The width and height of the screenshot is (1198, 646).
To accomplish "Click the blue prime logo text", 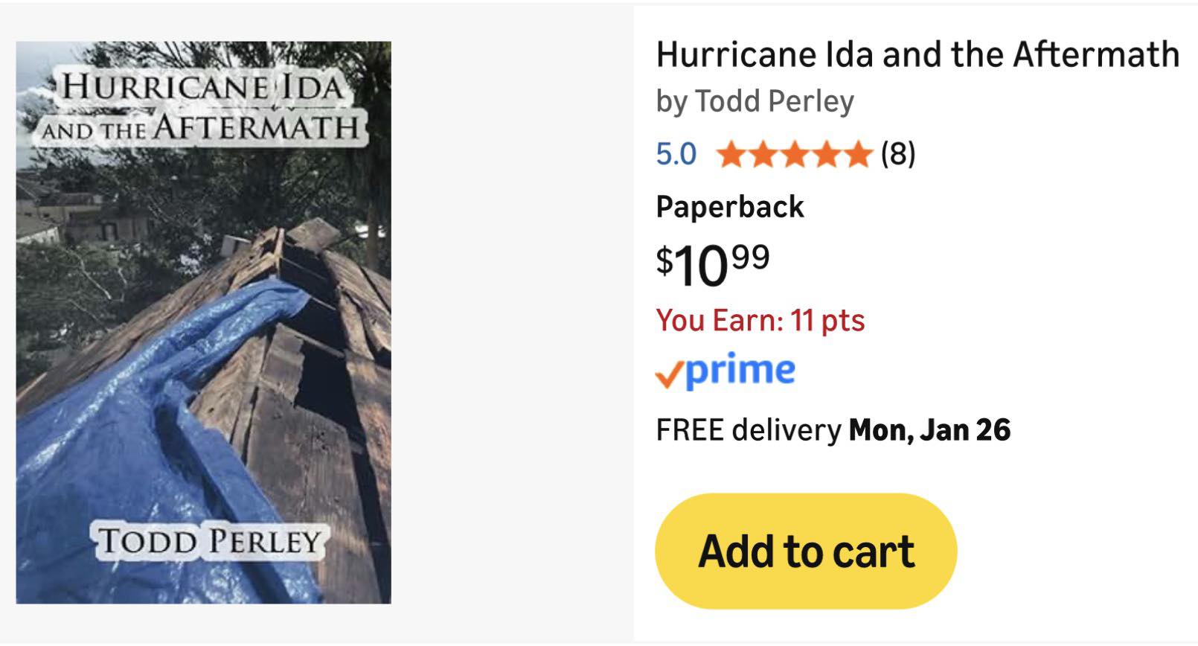I will tap(740, 371).
